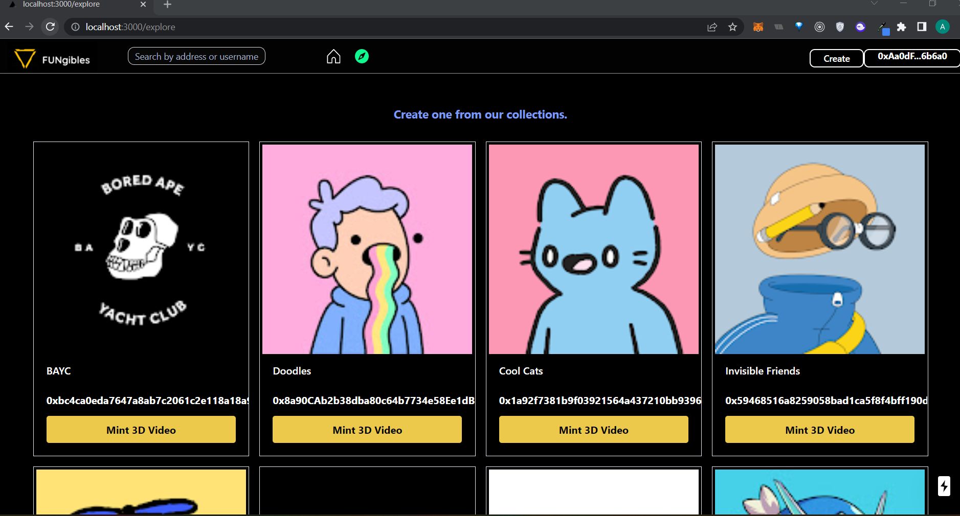Click the FUNgibles logo
Image resolution: width=960 pixels, height=516 pixels.
pos(52,59)
